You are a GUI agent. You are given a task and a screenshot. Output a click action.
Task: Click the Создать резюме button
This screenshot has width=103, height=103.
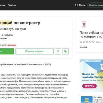click(x=95, y=5)
